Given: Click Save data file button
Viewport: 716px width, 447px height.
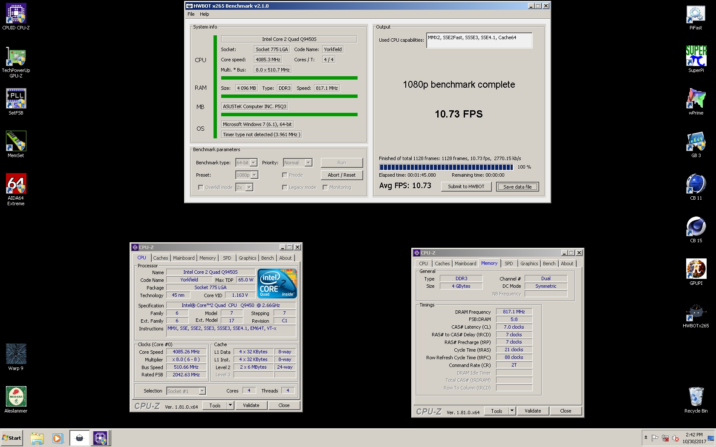Looking at the screenshot, I should click(x=517, y=186).
